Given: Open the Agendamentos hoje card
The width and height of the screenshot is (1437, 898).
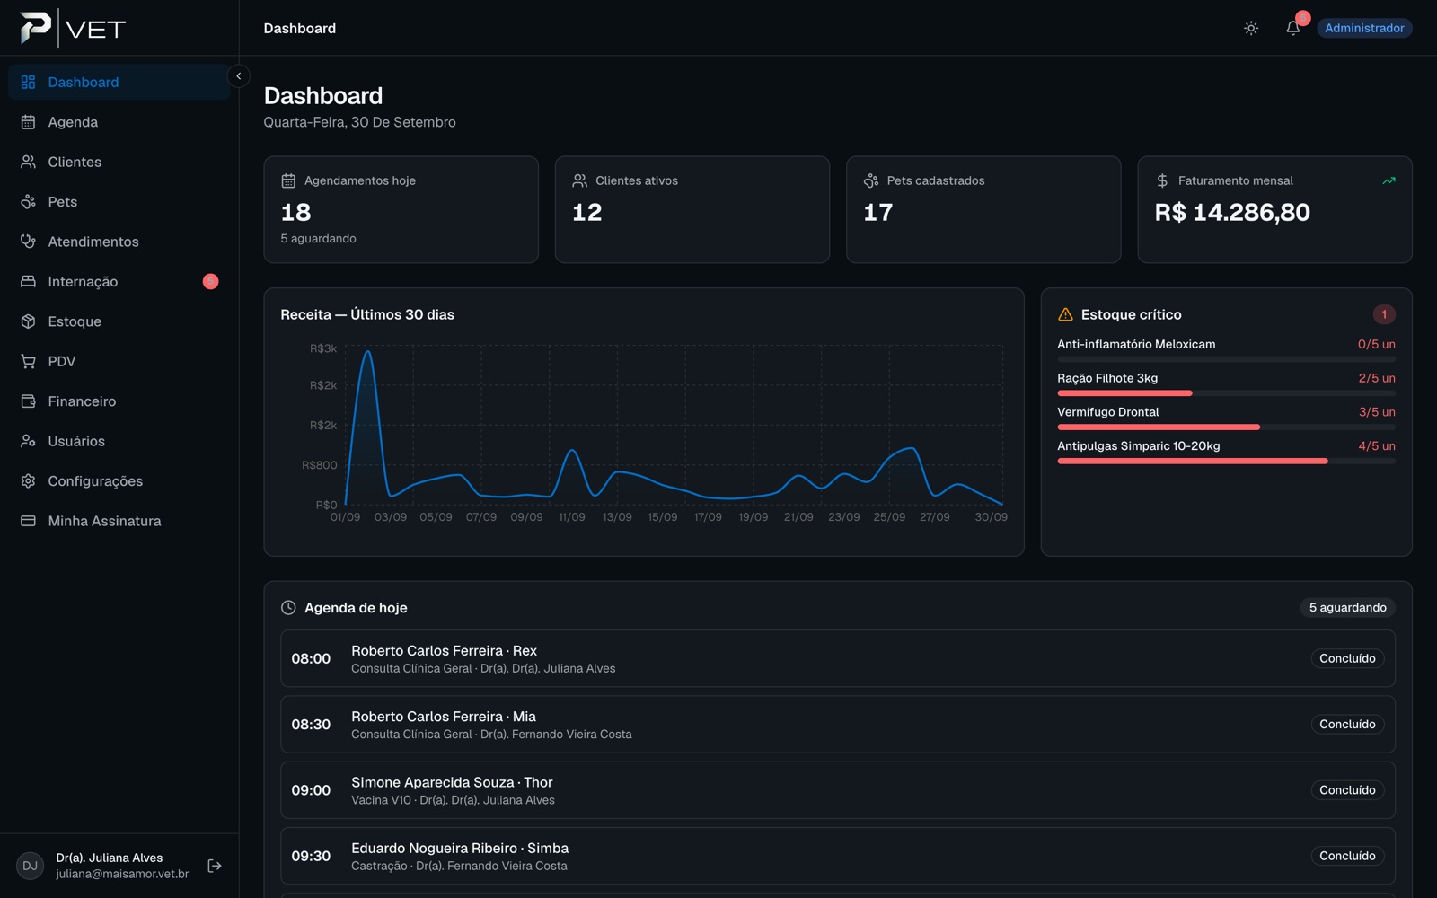Looking at the screenshot, I should click(x=401, y=209).
